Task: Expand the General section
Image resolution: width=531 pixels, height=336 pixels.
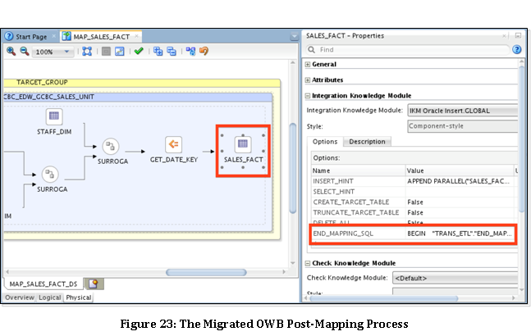Action: click(308, 64)
